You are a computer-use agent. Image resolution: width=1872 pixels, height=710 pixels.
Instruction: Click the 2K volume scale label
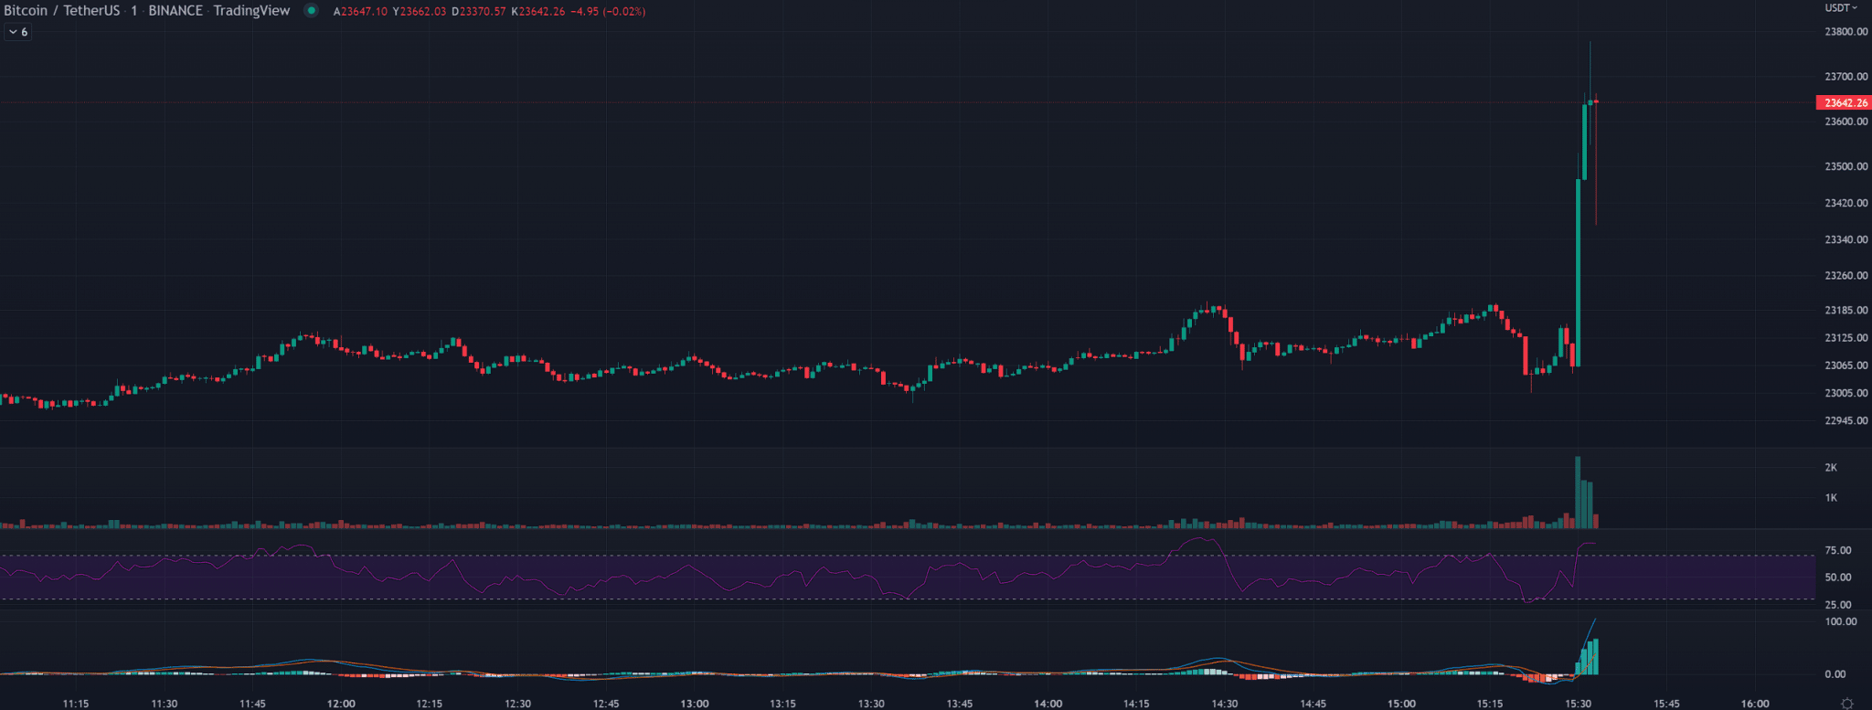[x=1831, y=468]
